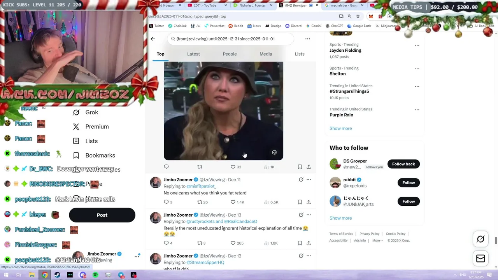Like the Dec 11 post with 1.4K likes
The image size is (498, 280).
point(237,202)
